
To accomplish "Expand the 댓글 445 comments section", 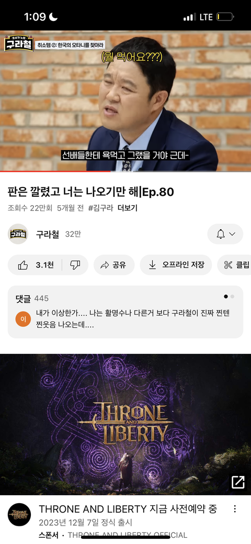I will coord(125,312).
